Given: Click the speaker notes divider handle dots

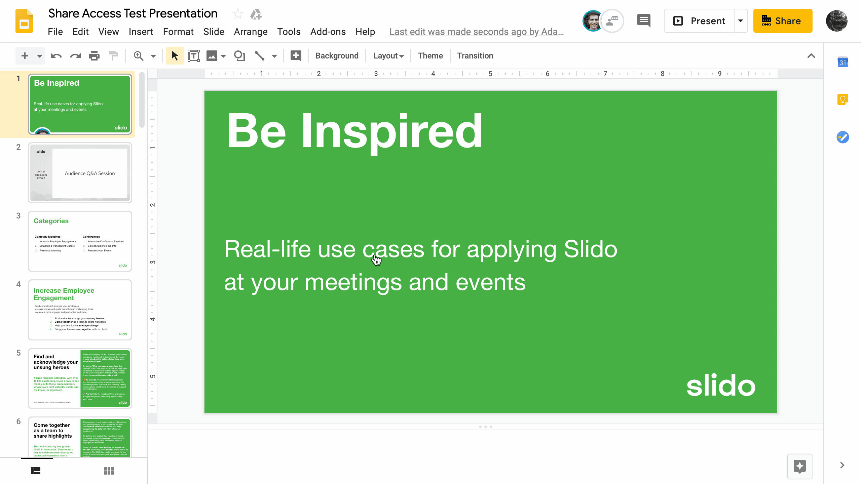Looking at the screenshot, I should pos(485,427).
